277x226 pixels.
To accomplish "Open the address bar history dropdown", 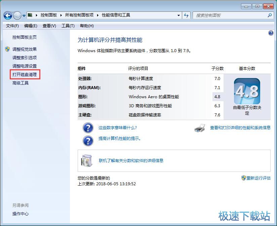I will (179, 15).
